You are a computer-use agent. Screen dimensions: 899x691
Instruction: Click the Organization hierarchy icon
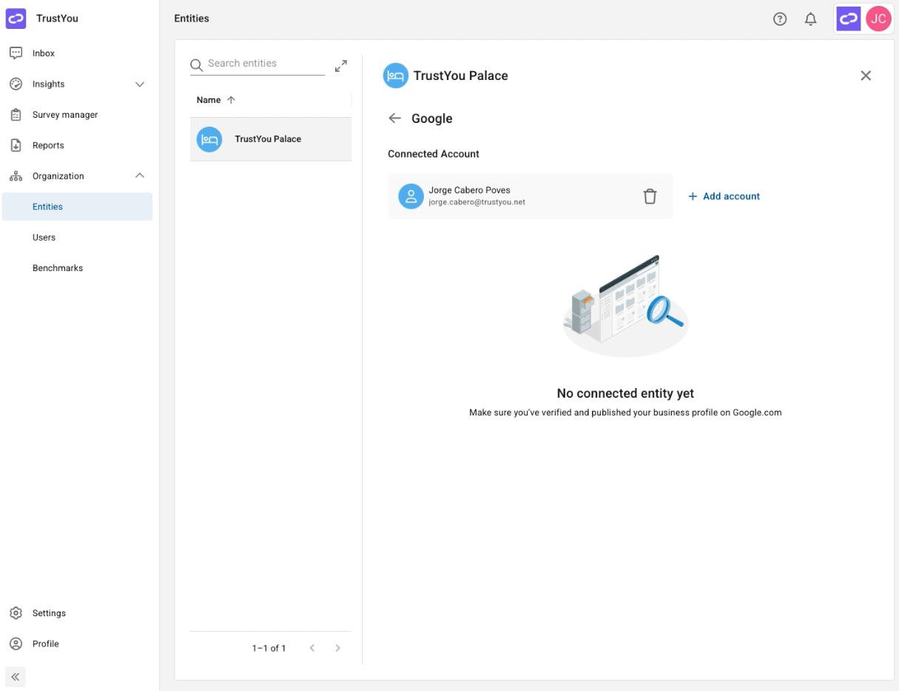(x=16, y=176)
